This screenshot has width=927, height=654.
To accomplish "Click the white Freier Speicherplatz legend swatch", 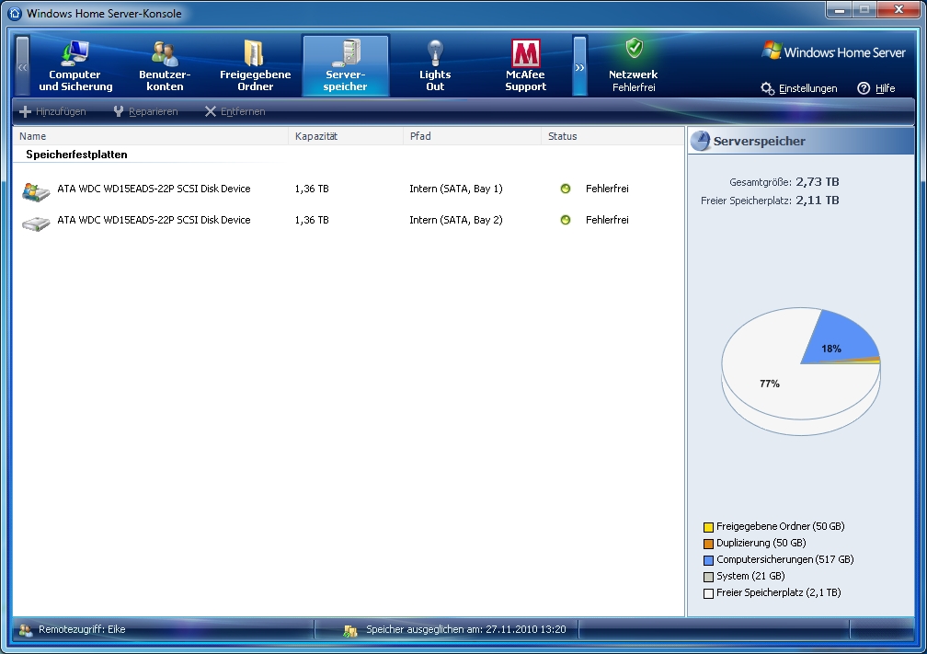I will (708, 593).
